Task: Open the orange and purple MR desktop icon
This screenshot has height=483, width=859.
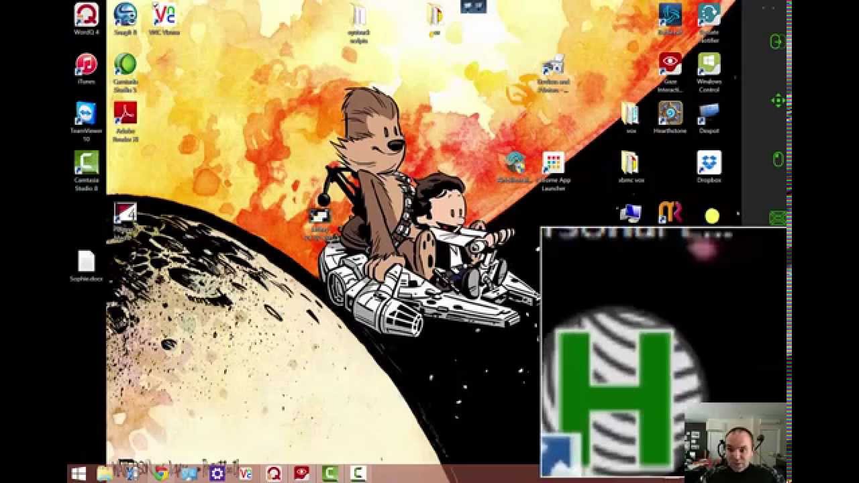Action: point(670,213)
